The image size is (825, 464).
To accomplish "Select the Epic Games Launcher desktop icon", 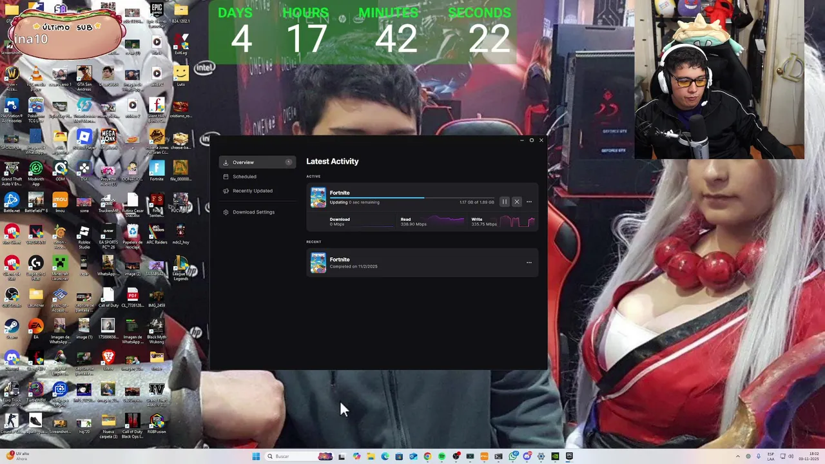I will (157, 14).
